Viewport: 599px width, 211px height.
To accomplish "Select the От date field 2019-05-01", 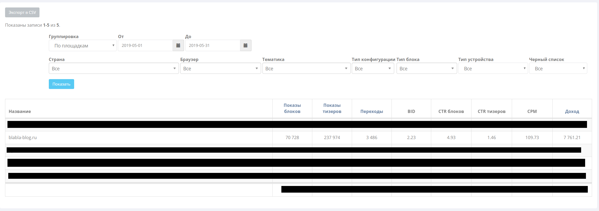I will pos(145,46).
